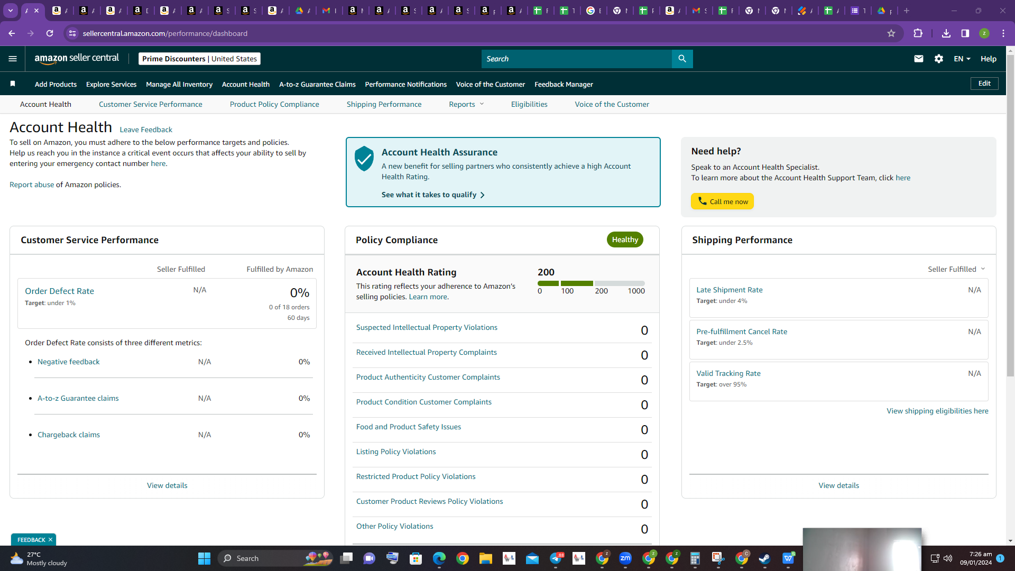
Task: Close the FEEDBACK tab widget
Action: [50, 540]
